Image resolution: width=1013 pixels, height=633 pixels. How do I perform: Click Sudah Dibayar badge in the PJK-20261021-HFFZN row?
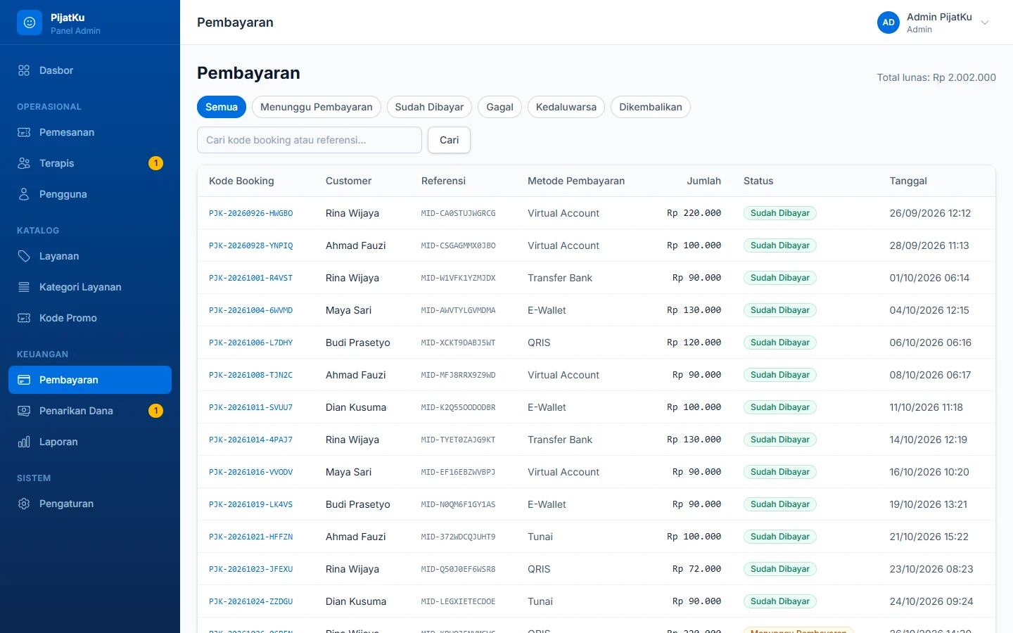(x=780, y=537)
